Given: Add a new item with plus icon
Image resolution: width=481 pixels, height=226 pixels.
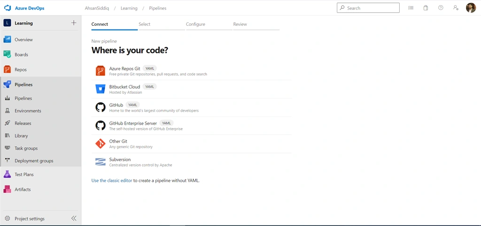Looking at the screenshot, I should (74, 23).
